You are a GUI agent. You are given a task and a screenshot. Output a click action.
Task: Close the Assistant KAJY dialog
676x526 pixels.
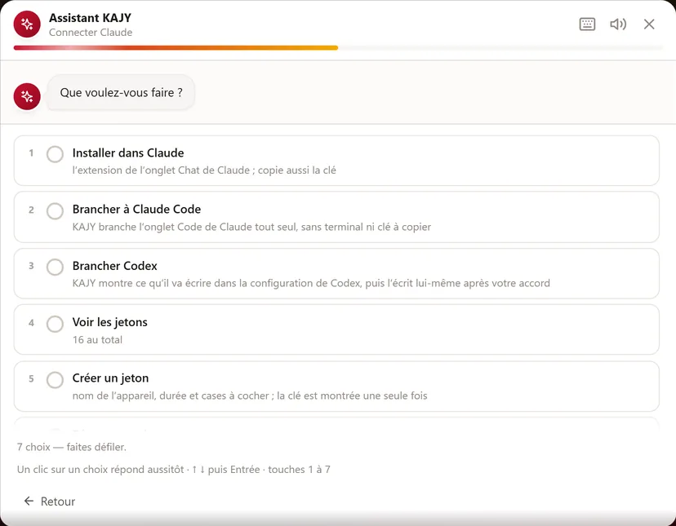click(x=649, y=24)
